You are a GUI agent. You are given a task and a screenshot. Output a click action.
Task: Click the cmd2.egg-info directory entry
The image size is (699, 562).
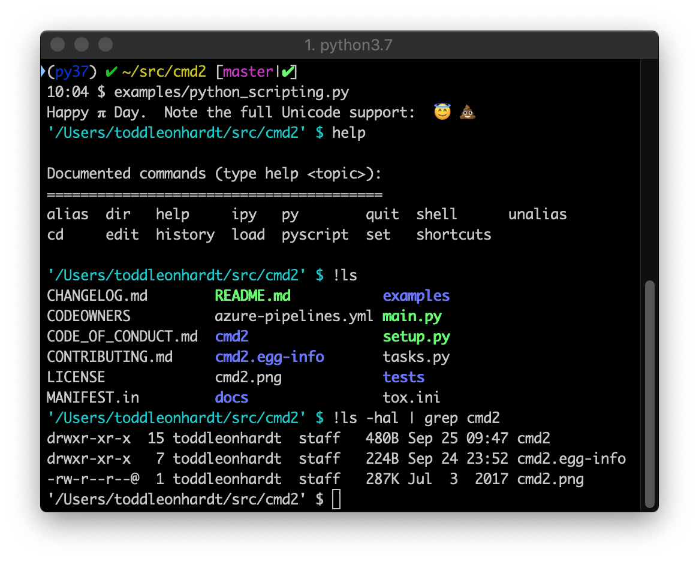269,356
